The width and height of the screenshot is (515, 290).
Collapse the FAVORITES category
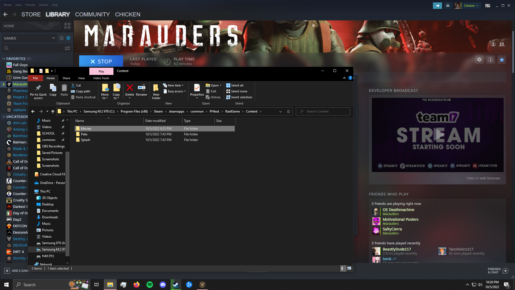[4, 59]
